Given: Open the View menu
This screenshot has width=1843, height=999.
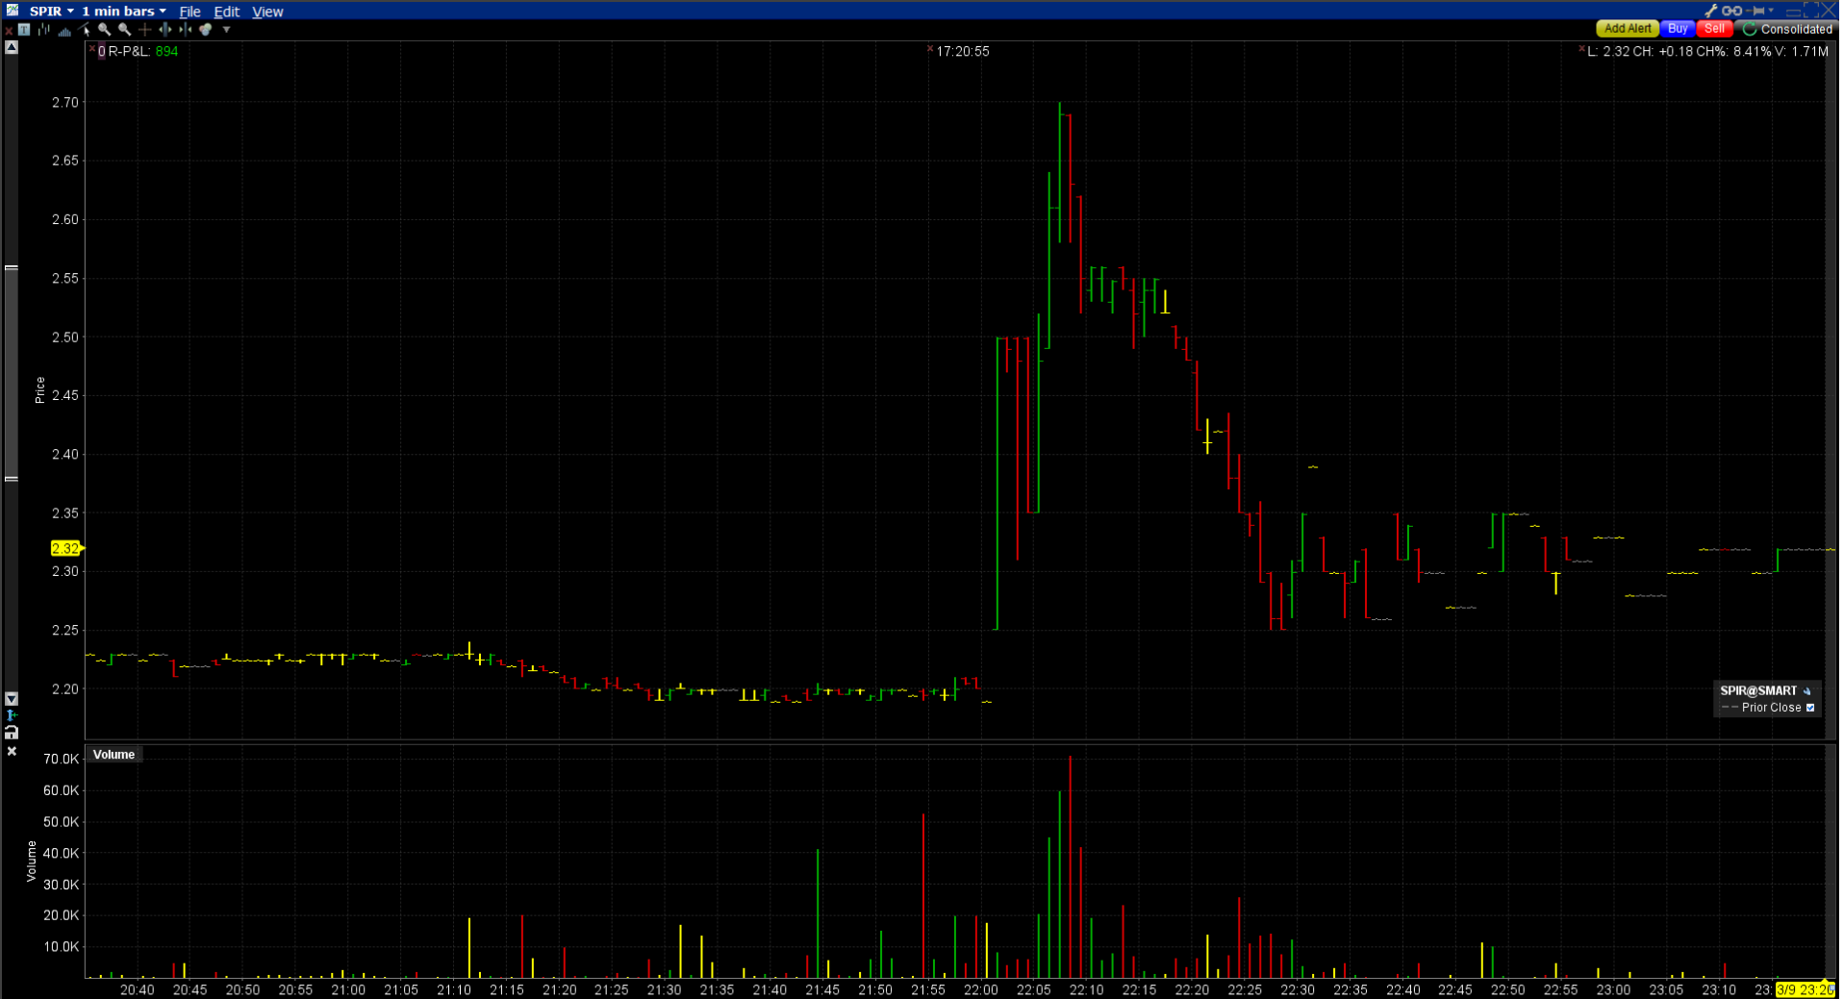Looking at the screenshot, I should tap(267, 12).
